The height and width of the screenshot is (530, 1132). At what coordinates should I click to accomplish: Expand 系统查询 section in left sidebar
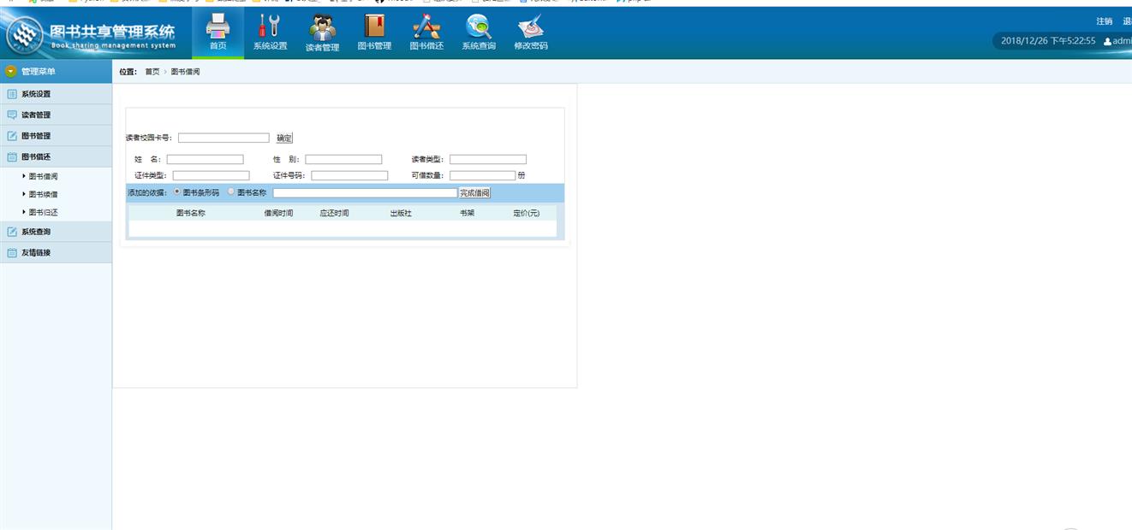tap(36, 232)
